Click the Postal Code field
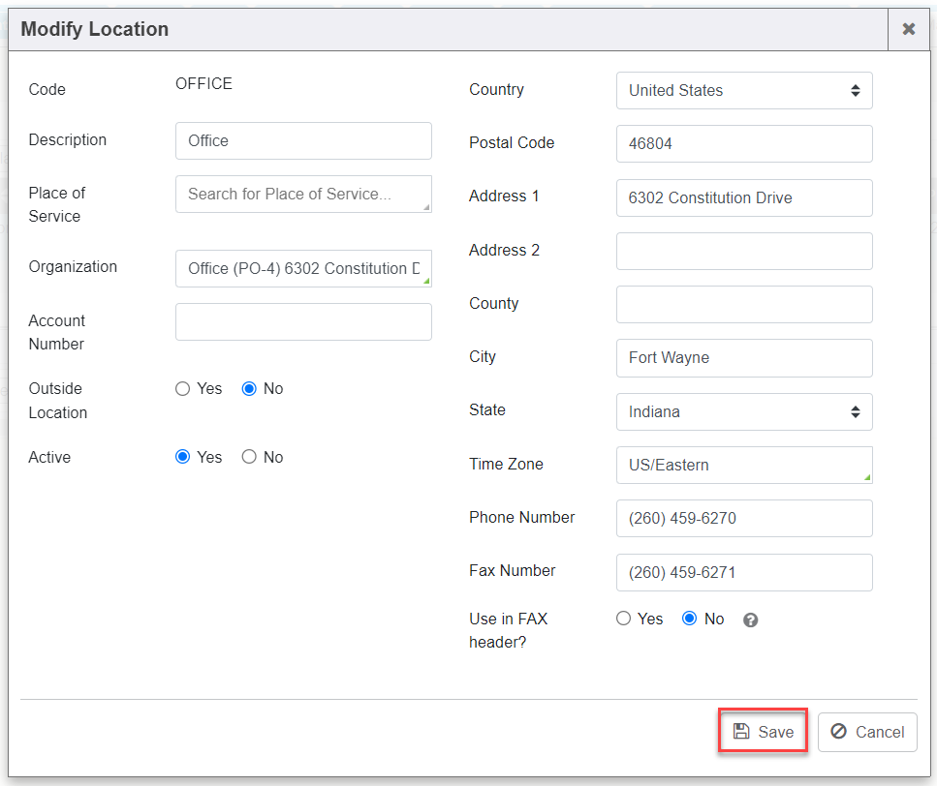 click(743, 143)
